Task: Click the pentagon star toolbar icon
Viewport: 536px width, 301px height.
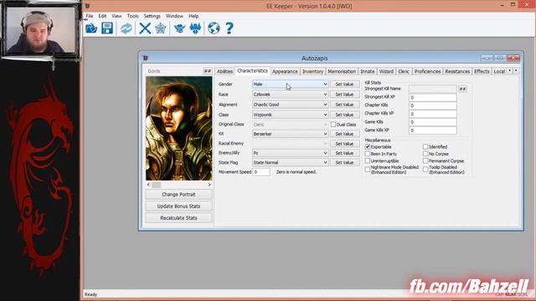Action: pos(161,28)
